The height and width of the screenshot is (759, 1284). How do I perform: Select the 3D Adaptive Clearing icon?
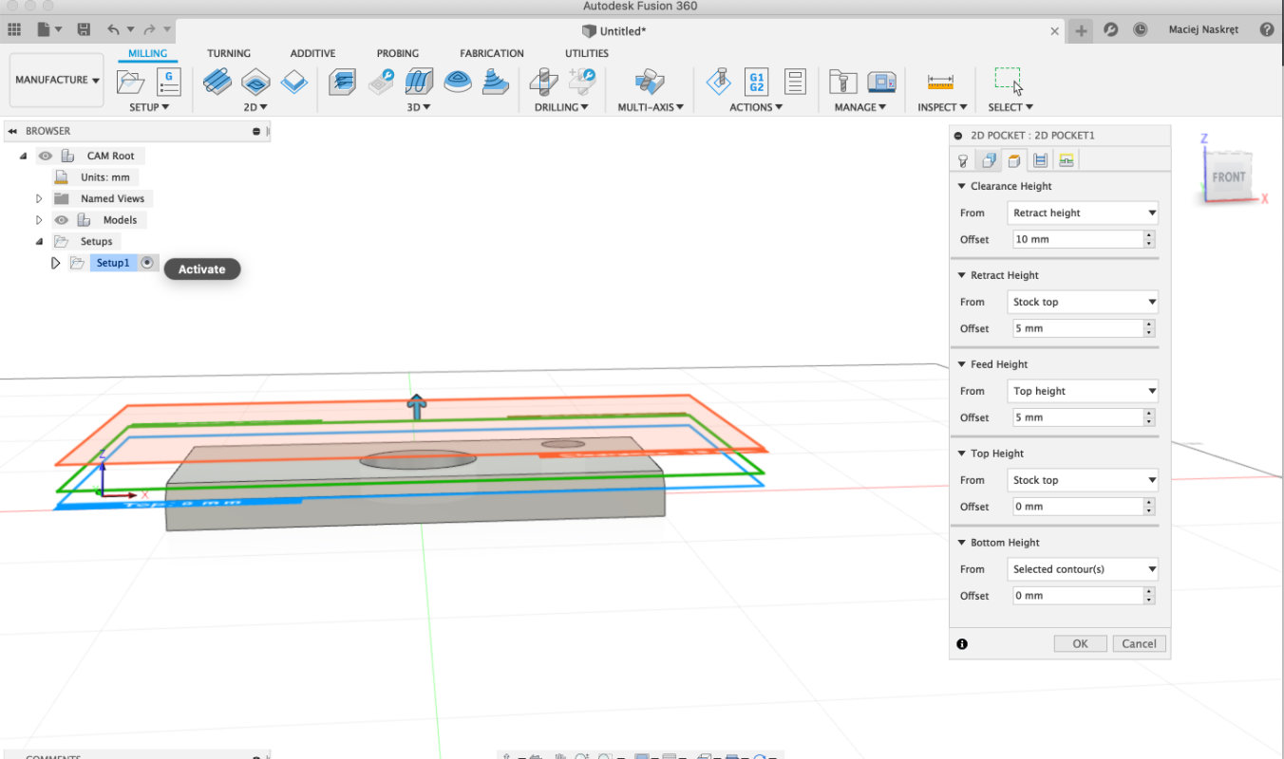click(343, 82)
